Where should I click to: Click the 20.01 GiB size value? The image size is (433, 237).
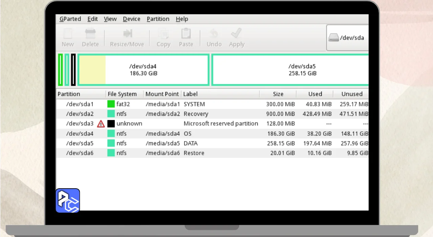click(282, 153)
